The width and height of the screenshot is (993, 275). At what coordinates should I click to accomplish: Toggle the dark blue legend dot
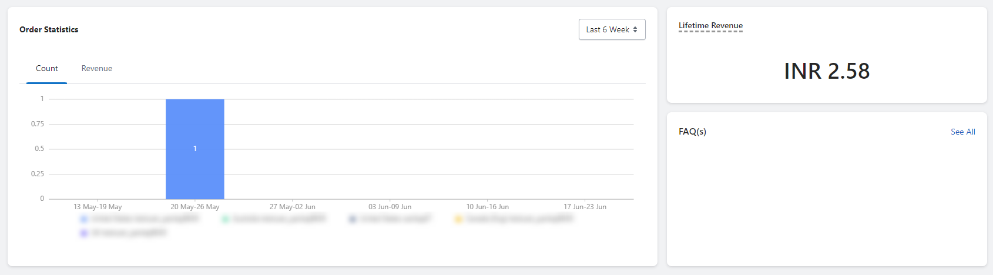point(353,219)
